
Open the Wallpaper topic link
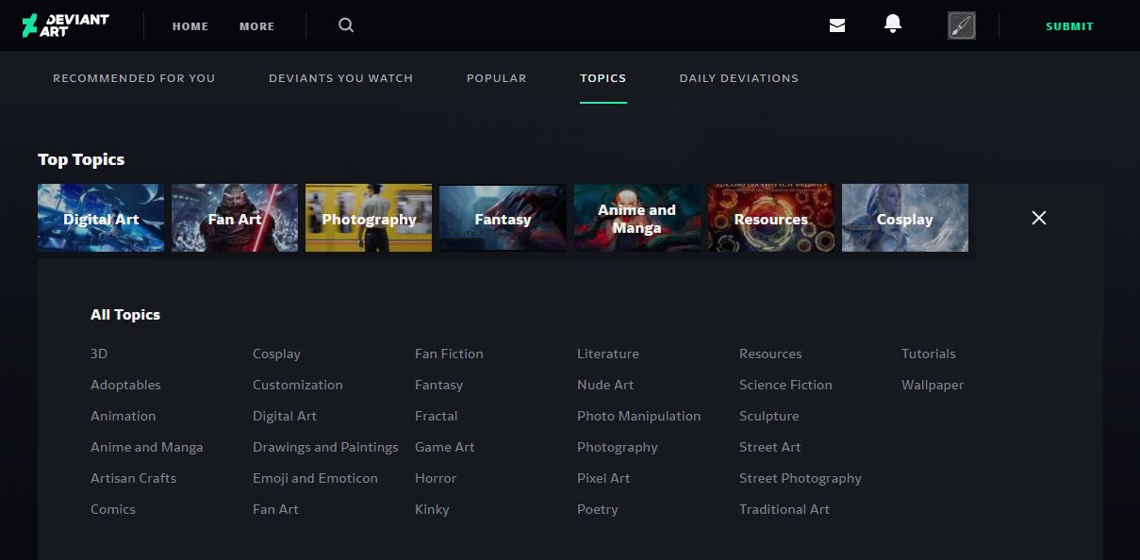tap(933, 385)
